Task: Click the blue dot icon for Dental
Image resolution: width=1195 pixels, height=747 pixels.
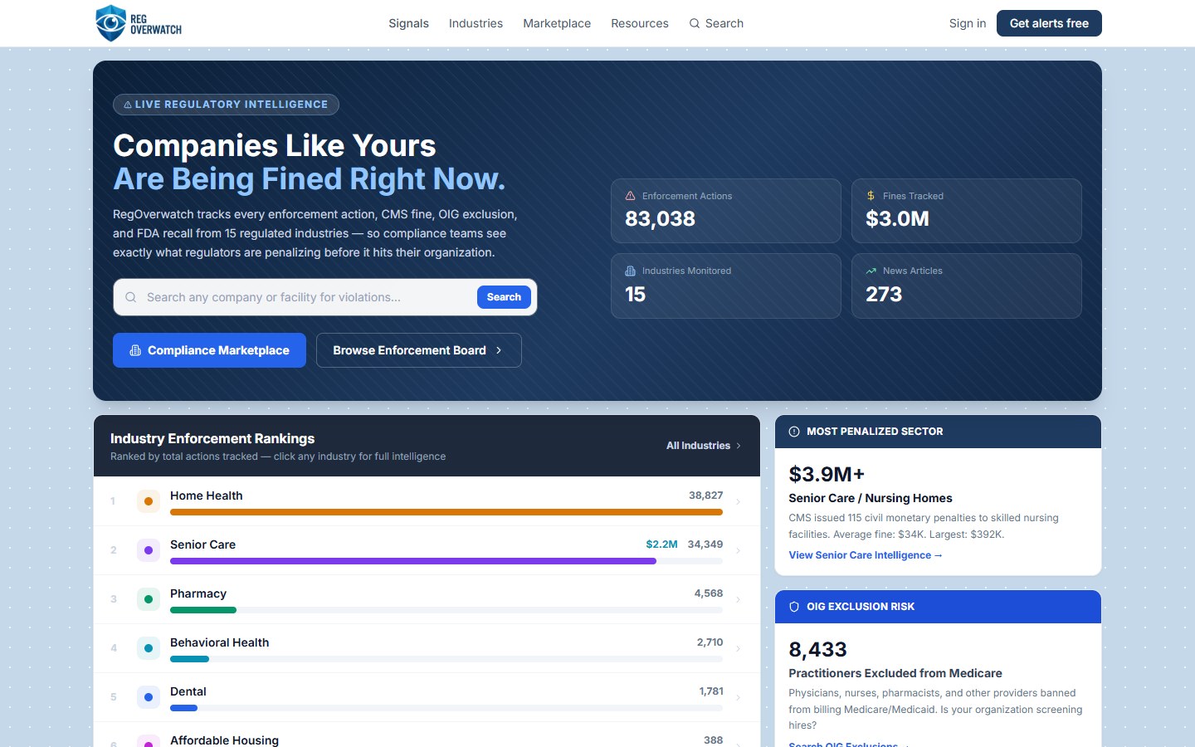Action: (149, 697)
